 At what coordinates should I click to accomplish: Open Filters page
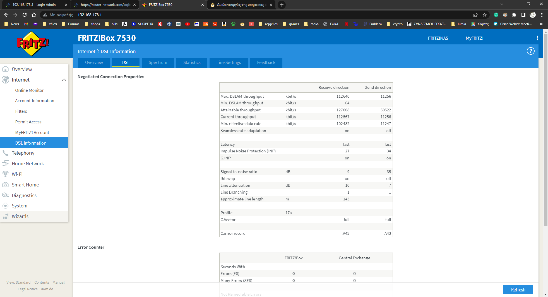(x=21, y=111)
